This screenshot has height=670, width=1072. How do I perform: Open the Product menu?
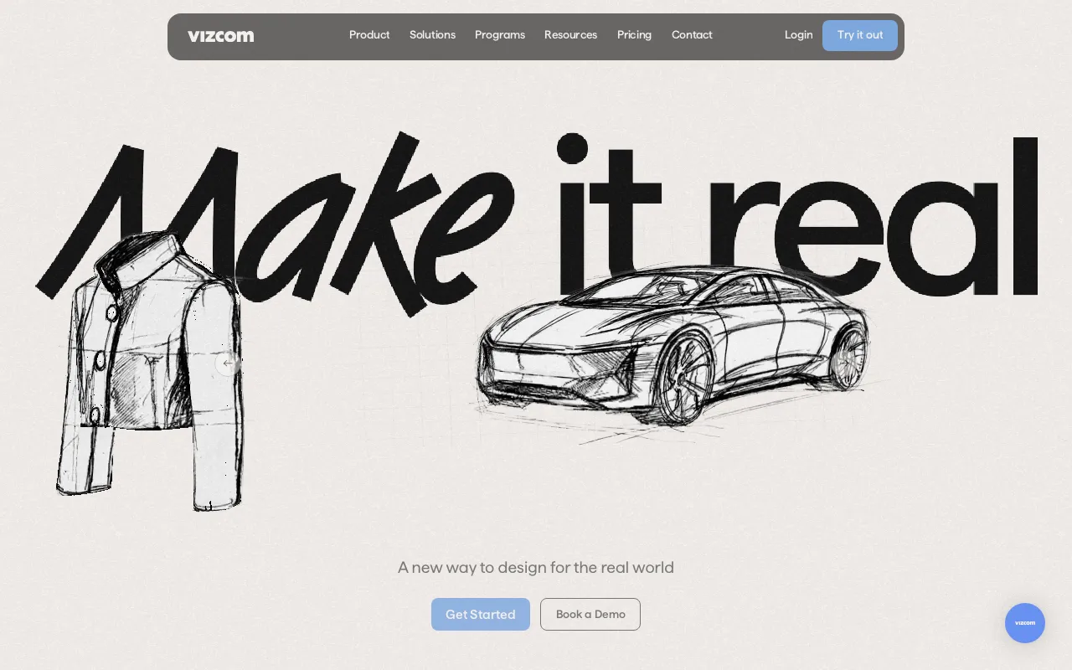[369, 35]
